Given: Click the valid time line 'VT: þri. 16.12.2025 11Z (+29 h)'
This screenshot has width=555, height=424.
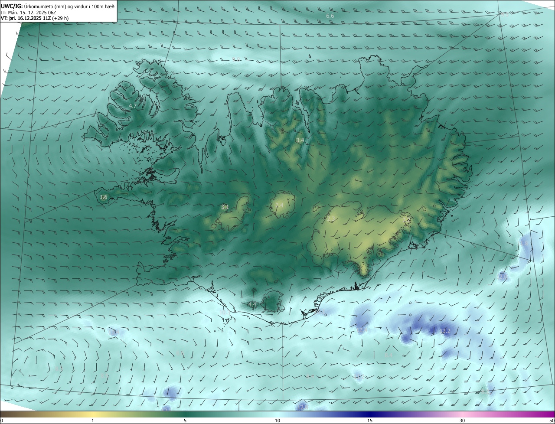Looking at the screenshot, I should pyautogui.click(x=35, y=18).
